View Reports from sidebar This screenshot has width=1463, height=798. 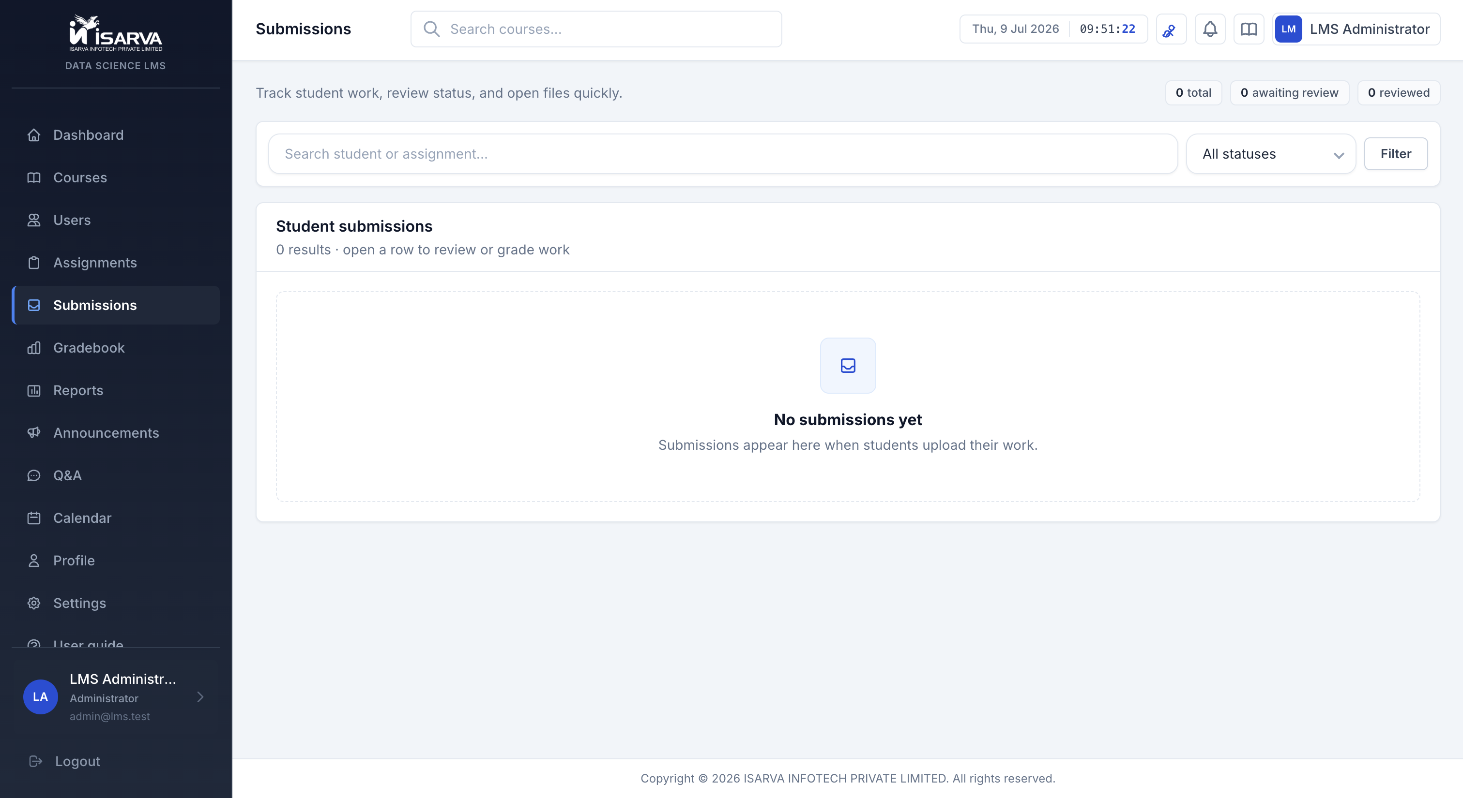116,390
